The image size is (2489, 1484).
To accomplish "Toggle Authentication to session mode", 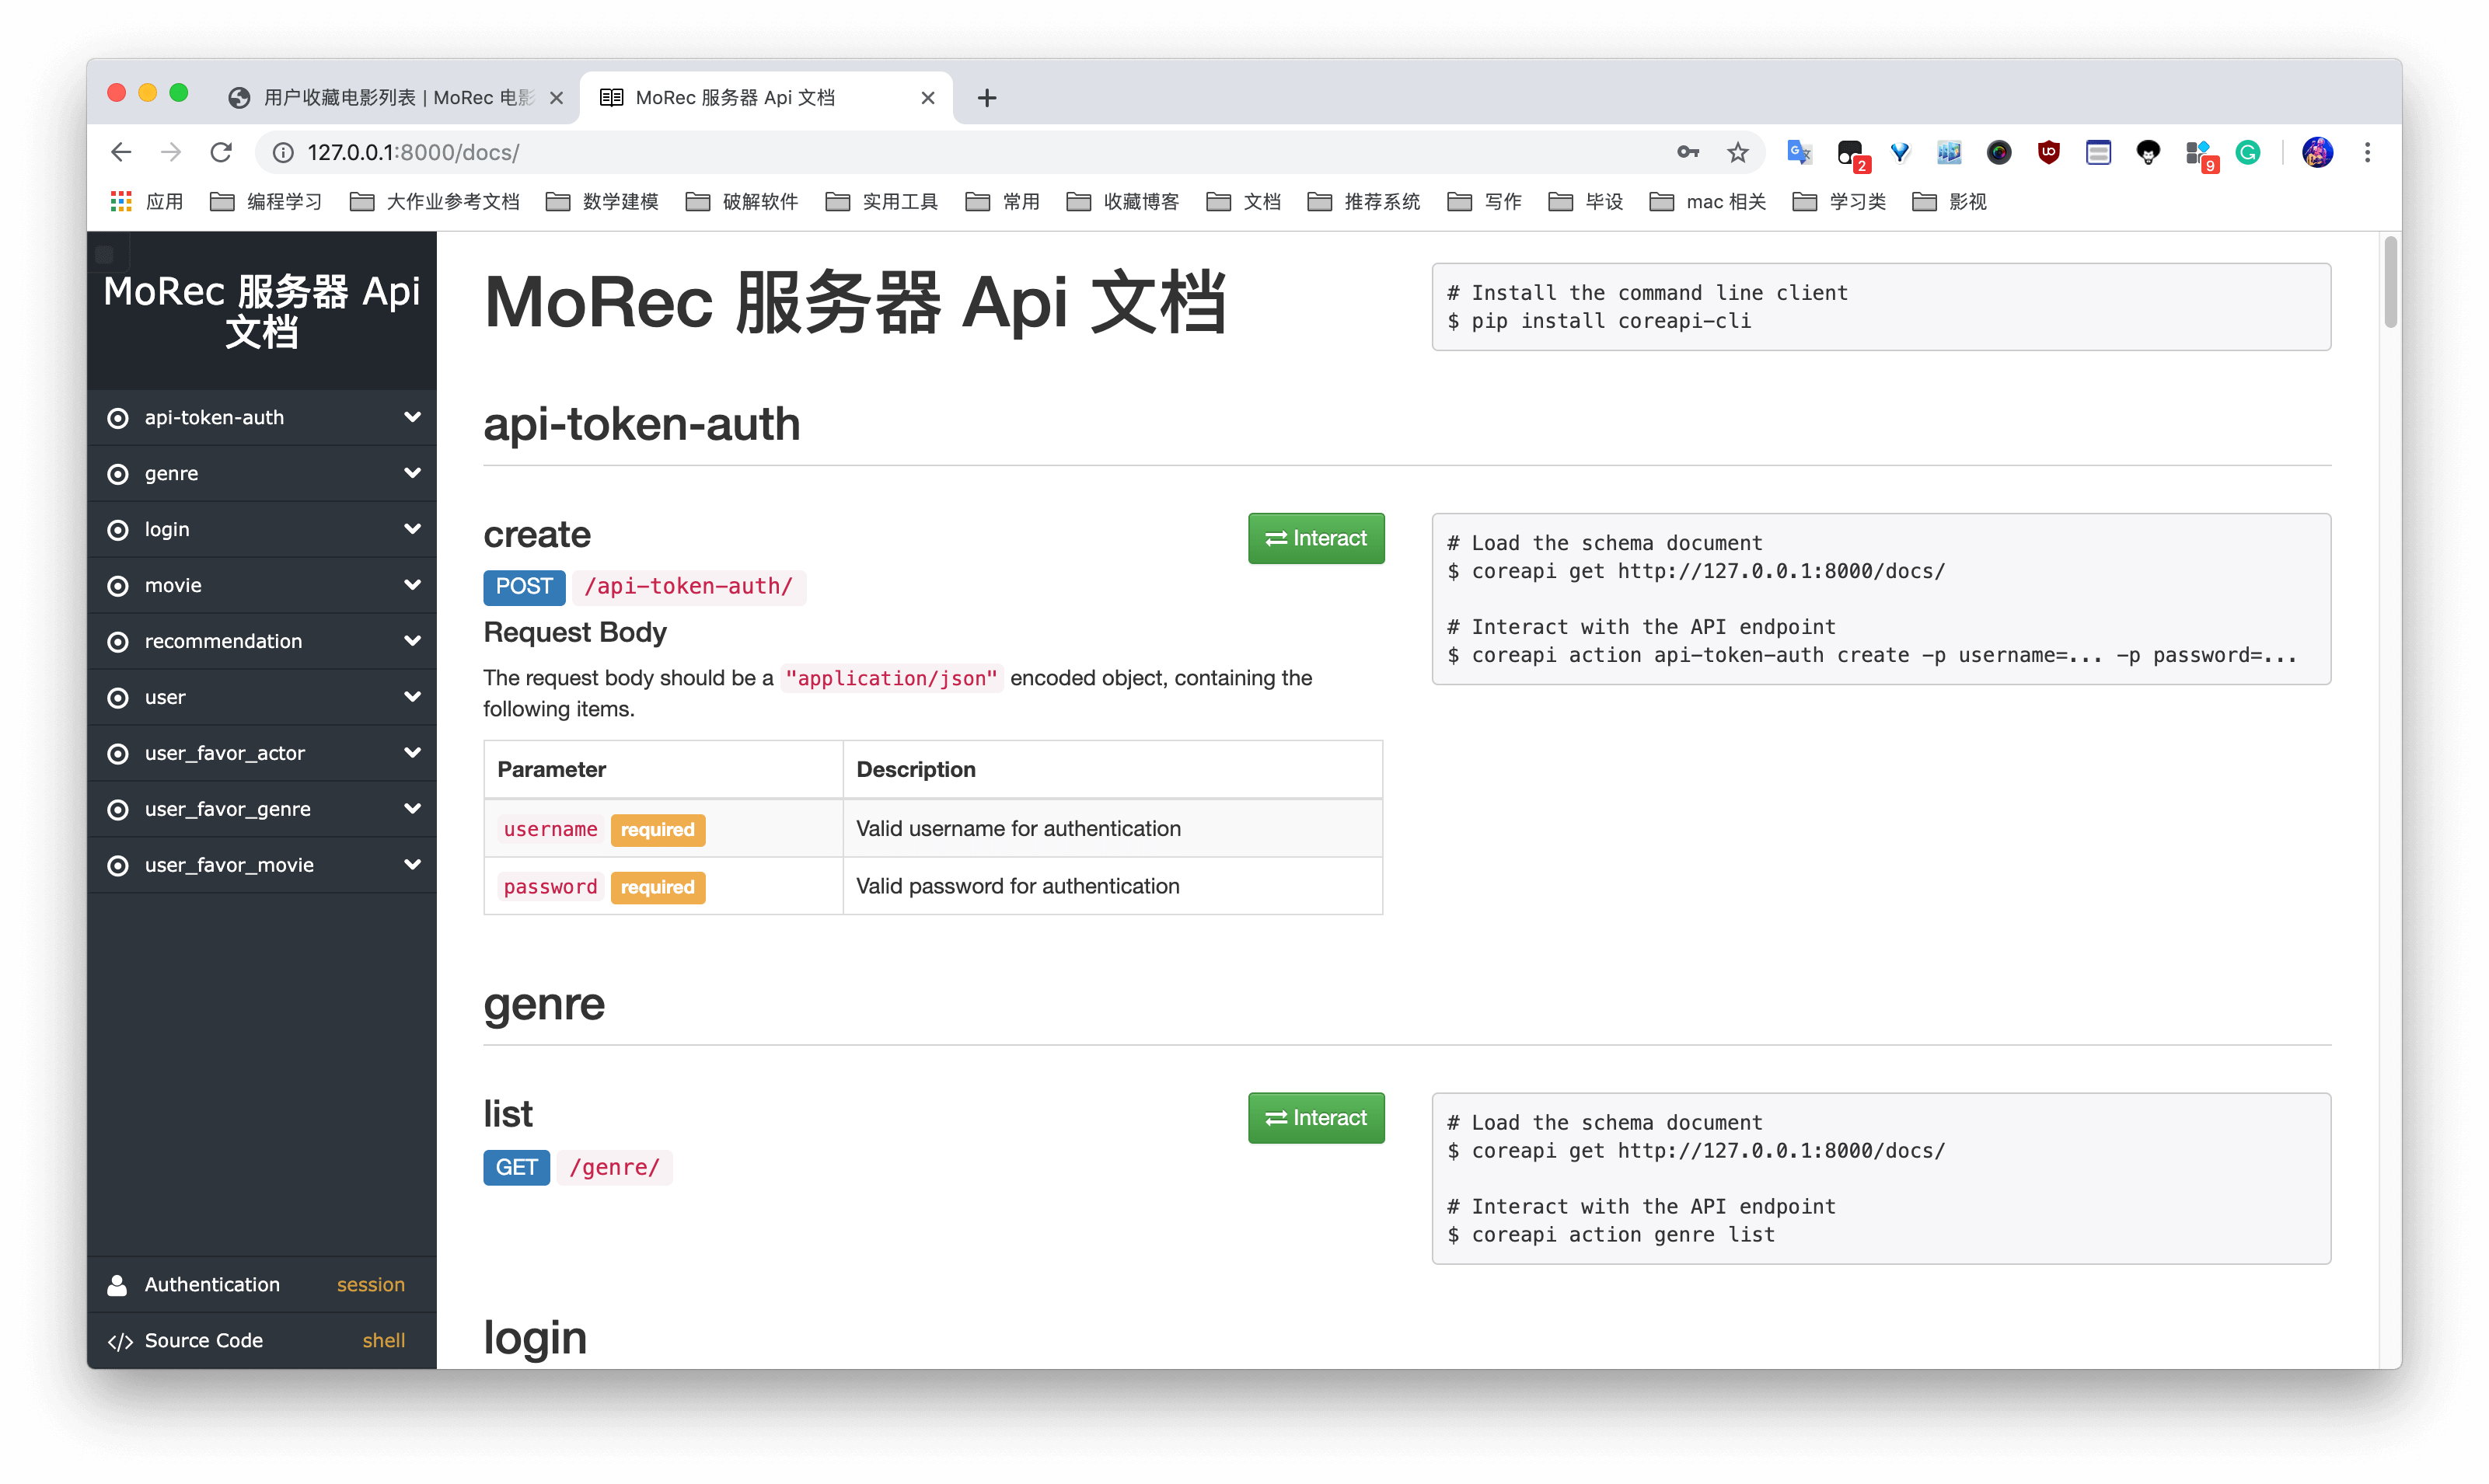I will (x=371, y=1284).
